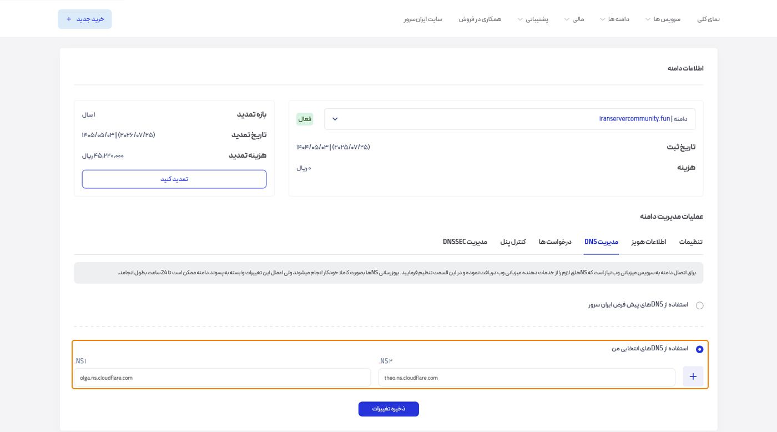Click the تمدید کنید renew button

pos(174,179)
